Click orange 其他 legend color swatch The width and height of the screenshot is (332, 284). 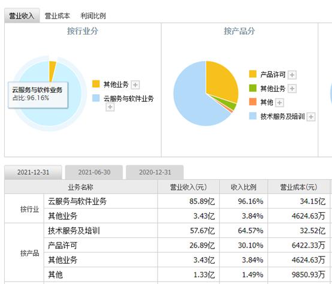pos(253,102)
